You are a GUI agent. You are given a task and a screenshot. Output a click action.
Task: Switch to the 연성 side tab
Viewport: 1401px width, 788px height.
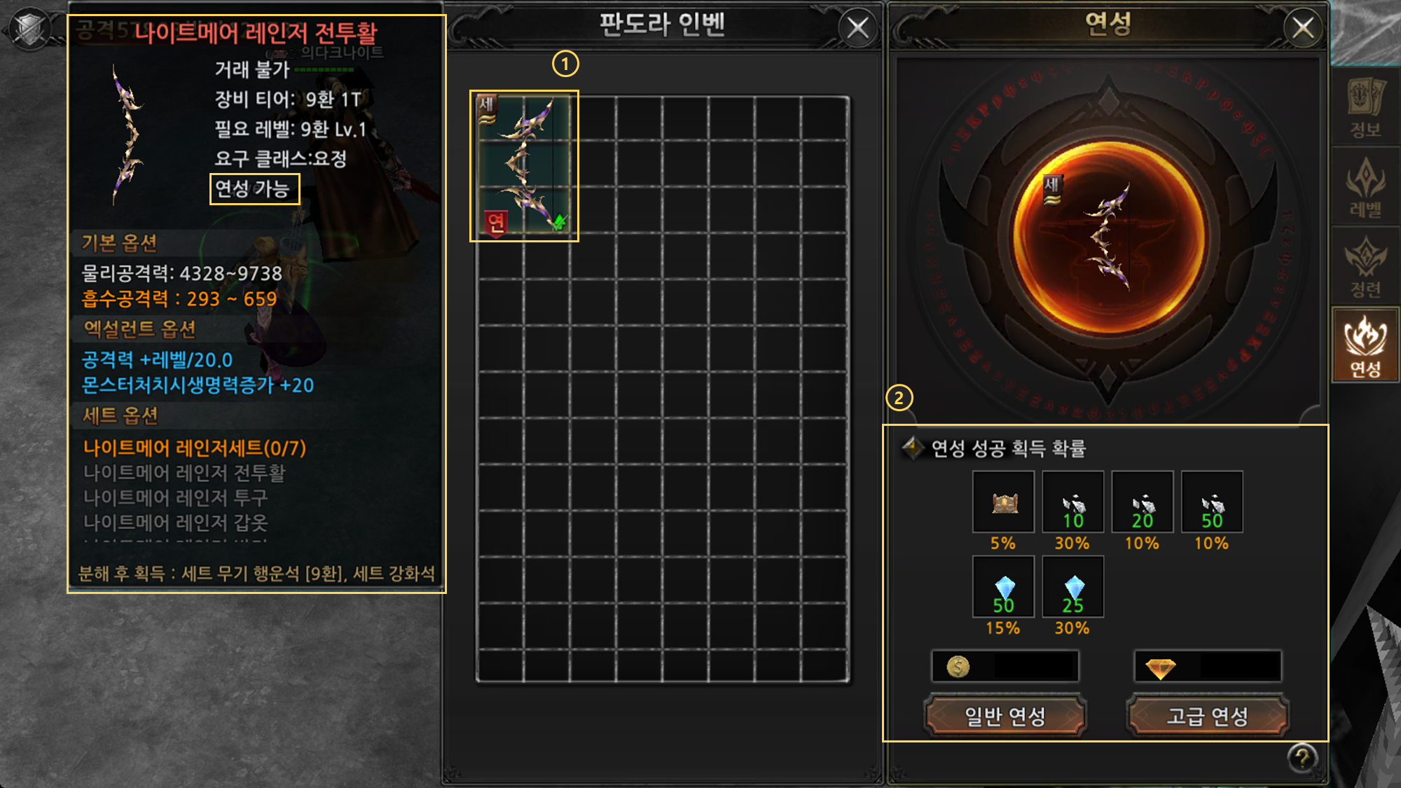click(x=1365, y=345)
